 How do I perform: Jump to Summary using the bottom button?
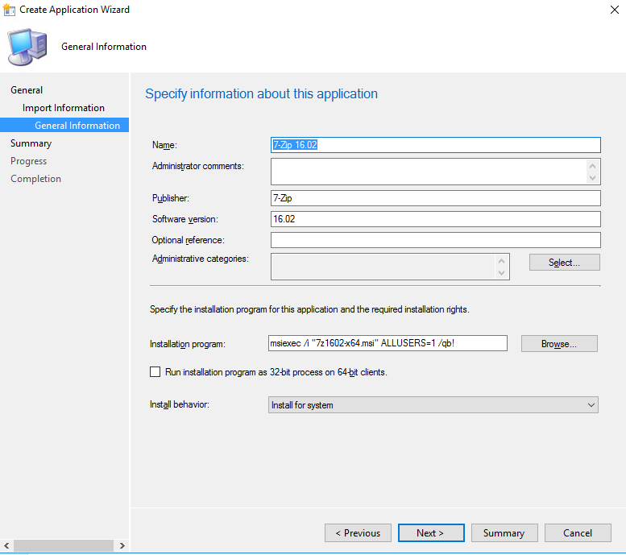(x=504, y=533)
